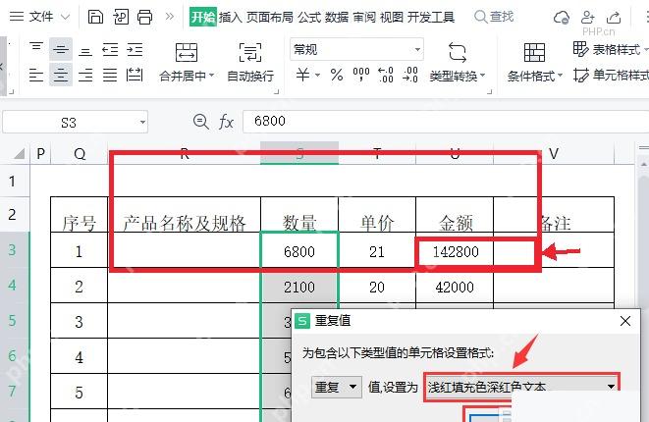
Task: Click the share icon
Action: (x=614, y=17)
